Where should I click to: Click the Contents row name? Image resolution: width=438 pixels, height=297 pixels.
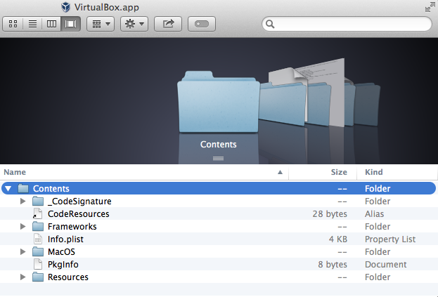(x=51, y=189)
